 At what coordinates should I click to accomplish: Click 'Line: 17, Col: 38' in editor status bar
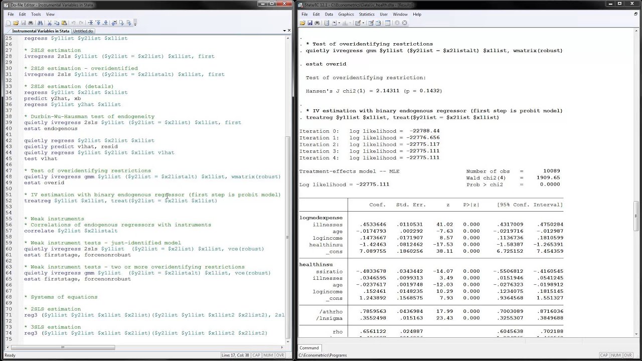[236, 355]
